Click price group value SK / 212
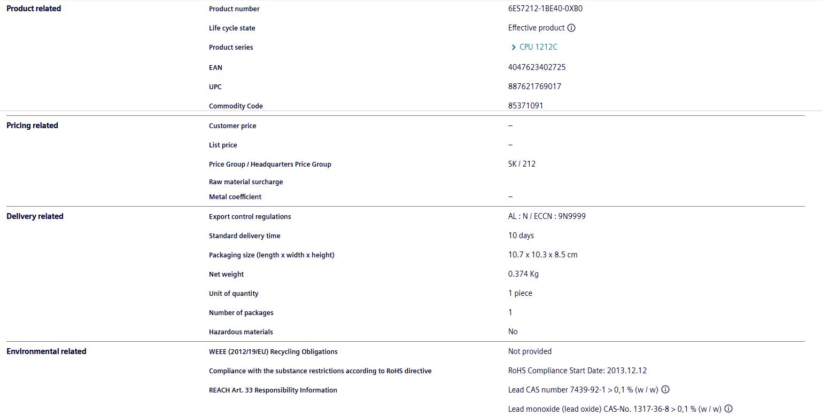The height and width of the screenshot is (416, 822). pyautogui.click(x=522, y=164)
